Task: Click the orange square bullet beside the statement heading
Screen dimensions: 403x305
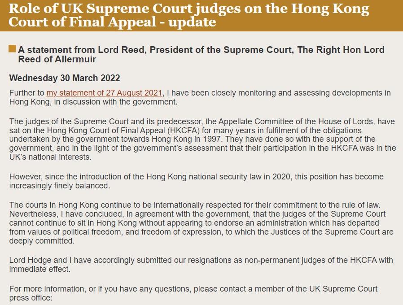Action: (13, 49)
